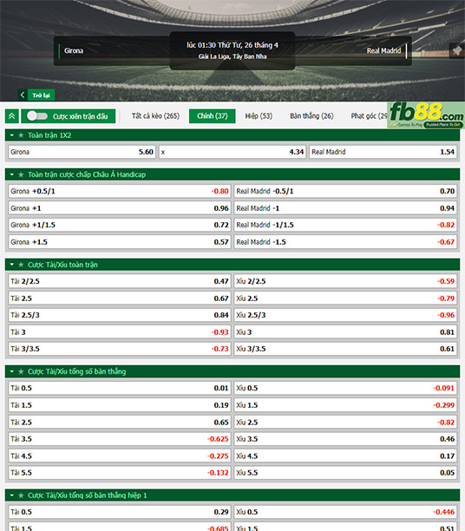Image resolution: width=465 pixels, height=531 pixels.
Task: Star the Toàn trận 1X2 section
Action: coord(21,135)
